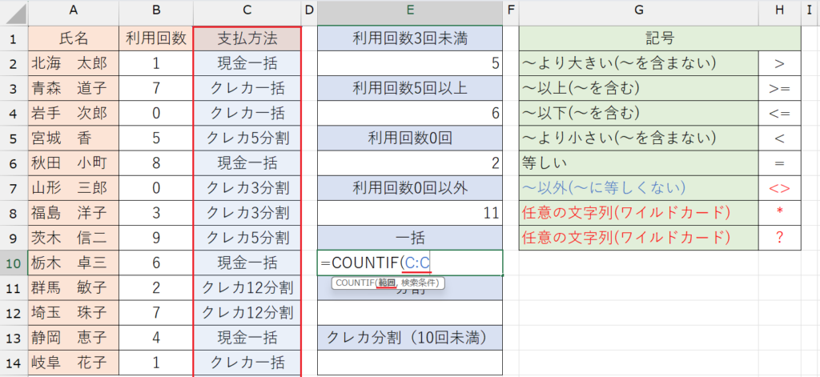Select column B header
This screenshot has height=377, width=820.
tap(156, 12)
